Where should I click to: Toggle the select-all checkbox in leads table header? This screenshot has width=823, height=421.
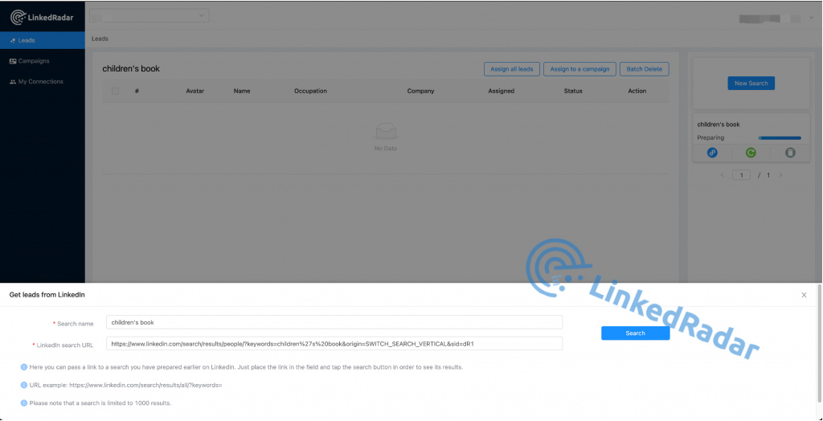(116, 91)
